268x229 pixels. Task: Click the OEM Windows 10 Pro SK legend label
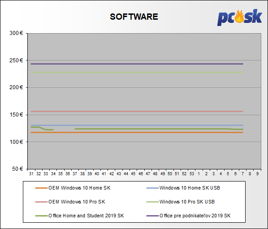click(x=77, y=202)
